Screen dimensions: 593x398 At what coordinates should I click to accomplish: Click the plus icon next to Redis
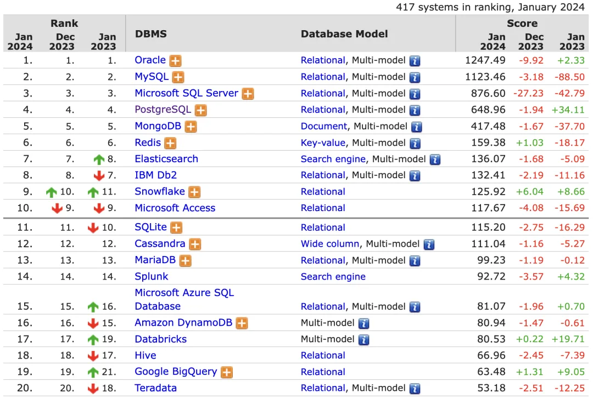pos(170,143)
